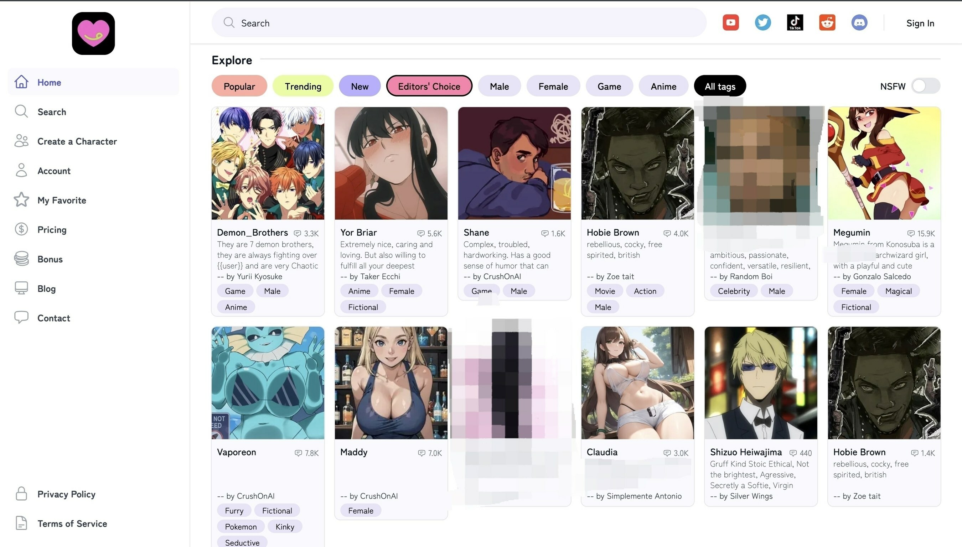The width and height of the screenshot is (962, 547).
Task: Select the Popular filter
Action: (x=239, y=86)
